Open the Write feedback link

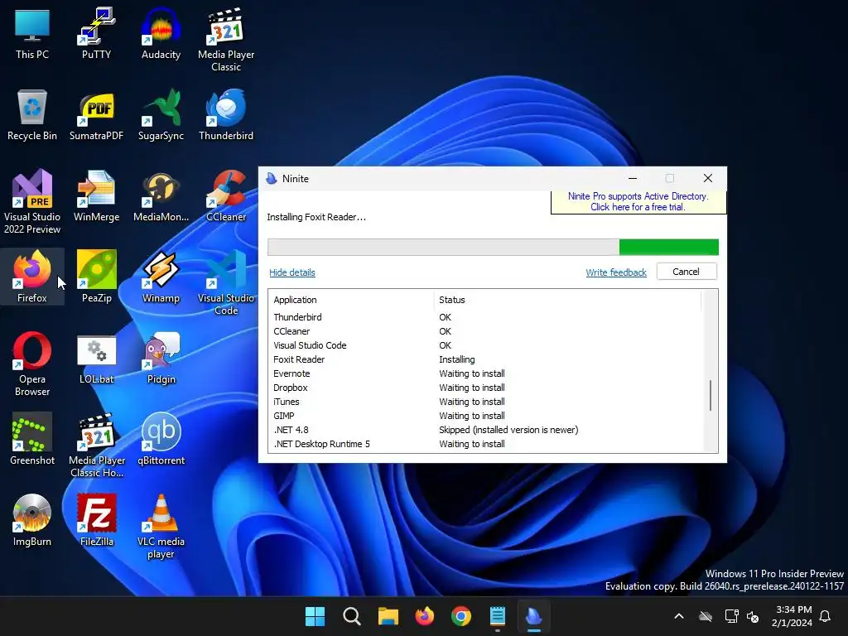616,272
